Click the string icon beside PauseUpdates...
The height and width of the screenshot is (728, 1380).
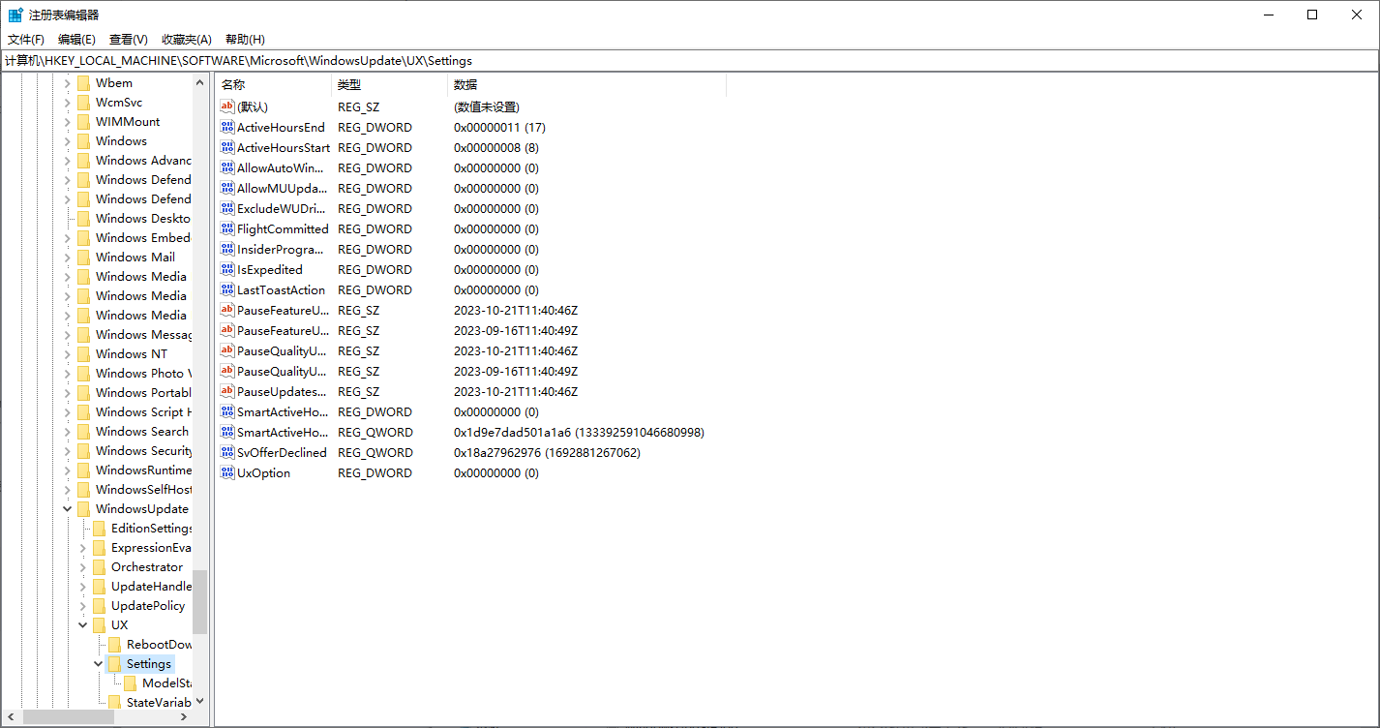tap(227, 391)
